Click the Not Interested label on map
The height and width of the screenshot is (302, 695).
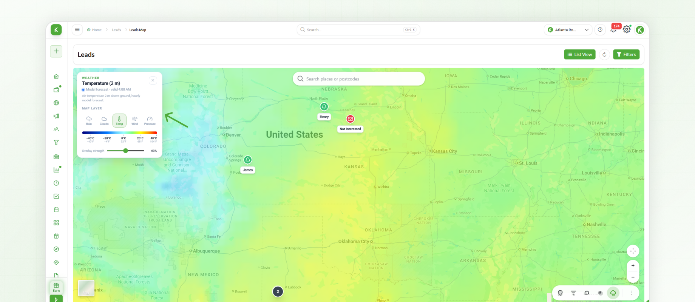point(351,129)
